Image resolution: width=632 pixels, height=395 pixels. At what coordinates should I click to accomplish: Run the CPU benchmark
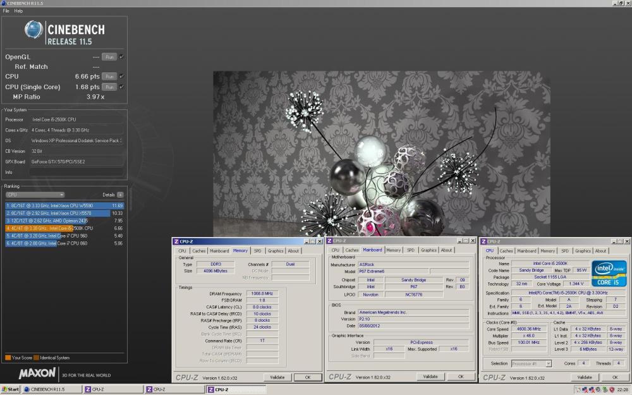pos(111,76)
